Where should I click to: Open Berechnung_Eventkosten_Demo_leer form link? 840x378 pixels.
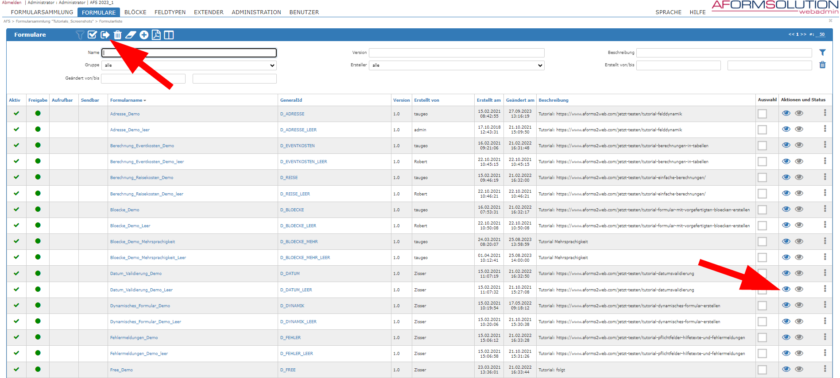pos(147,162)
